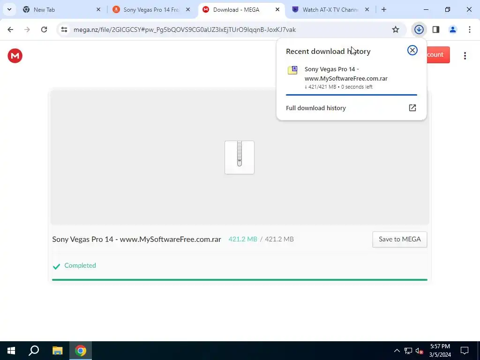Open the Chrome downloads toolbar icon

[419, 30]
